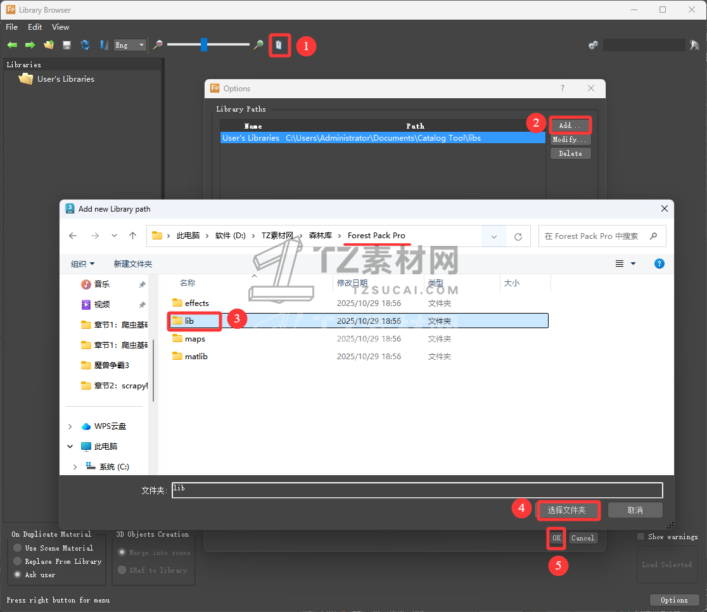Click Cancel in the Options dialog

[583, 538]
